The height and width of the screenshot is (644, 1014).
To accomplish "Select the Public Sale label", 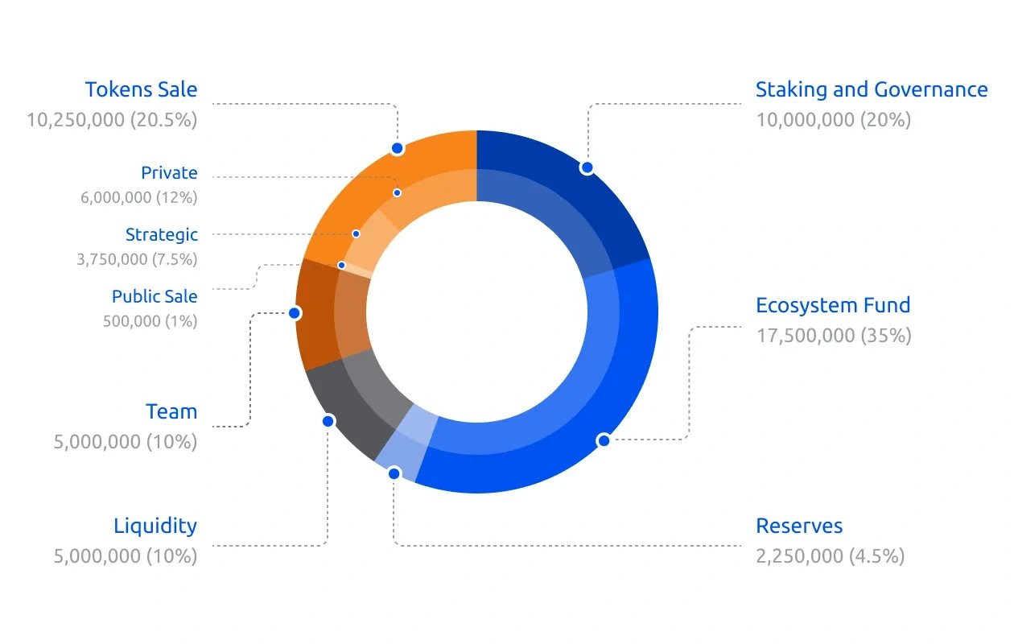I will pos(155,296).
